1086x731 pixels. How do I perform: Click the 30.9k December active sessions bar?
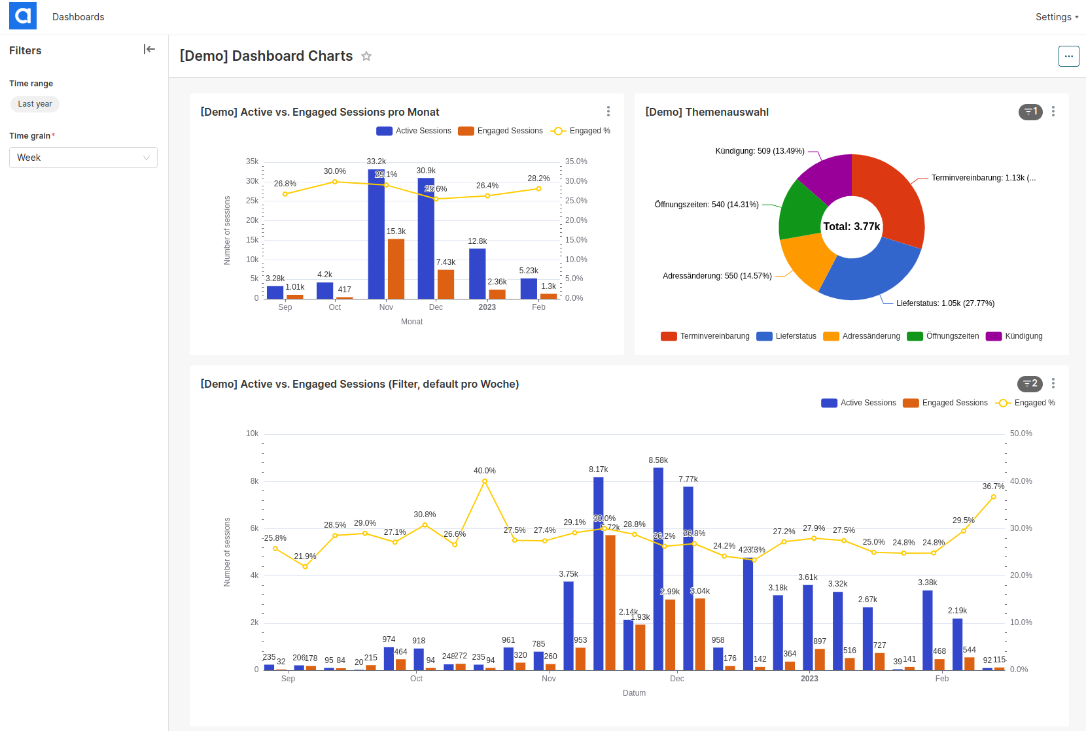pos(426,239)
